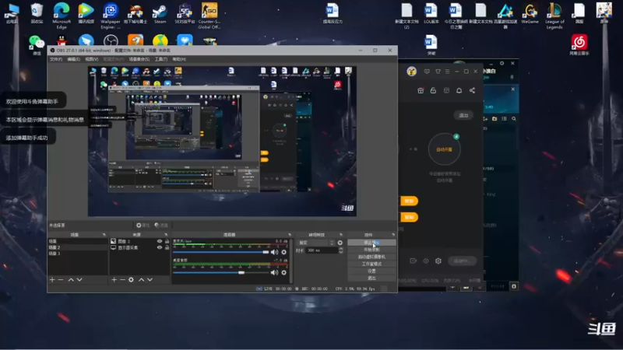Image resolution: width=623 pixels, height=350 pixels.
Task: Click the 设置 button in Controls
Action: [371, 271]
